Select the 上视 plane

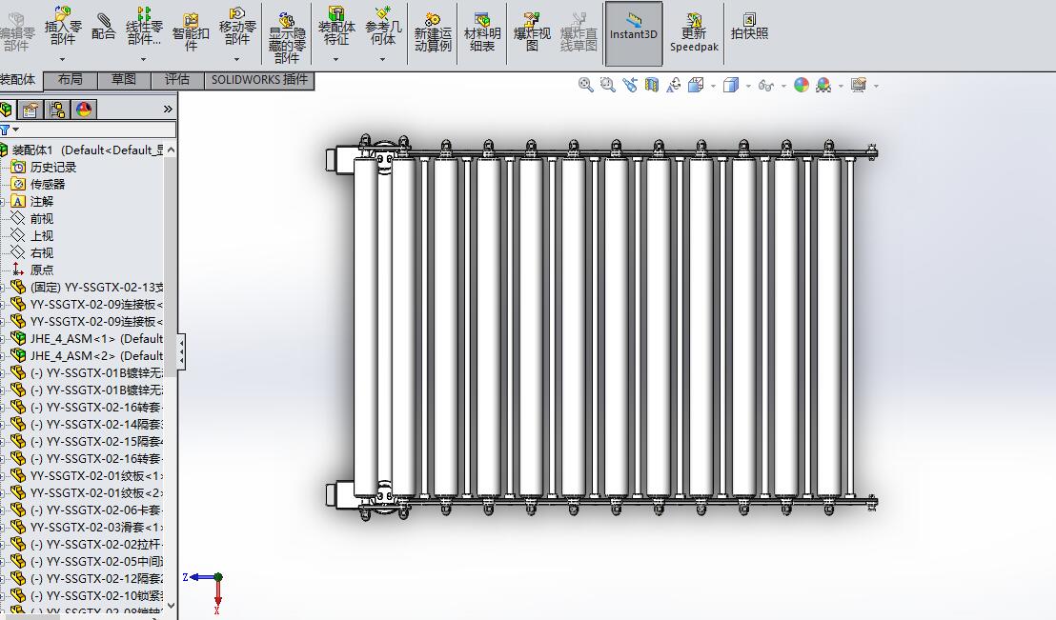[41, 235]
